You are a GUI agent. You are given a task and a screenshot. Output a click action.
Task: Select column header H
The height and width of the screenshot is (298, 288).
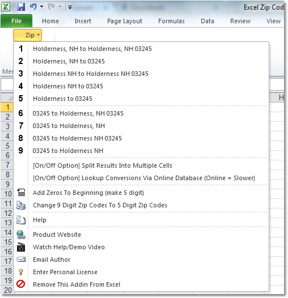[x=277, y=97]
